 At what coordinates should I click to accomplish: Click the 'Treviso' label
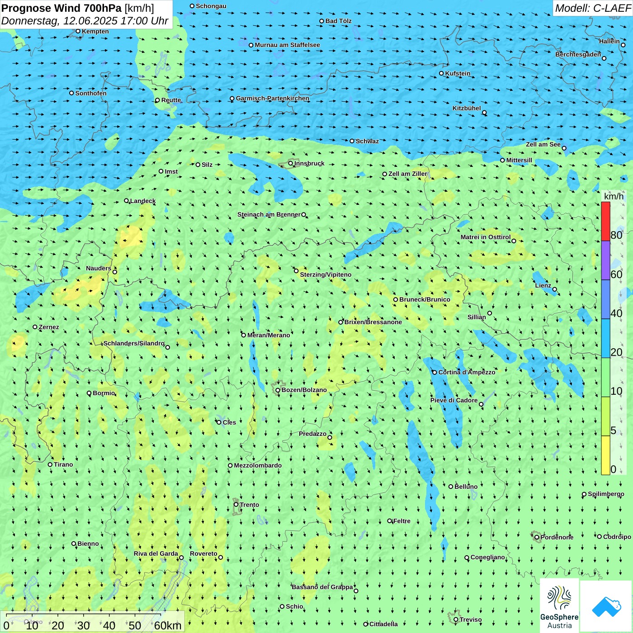pyautogui.click(x=471, y=619)
